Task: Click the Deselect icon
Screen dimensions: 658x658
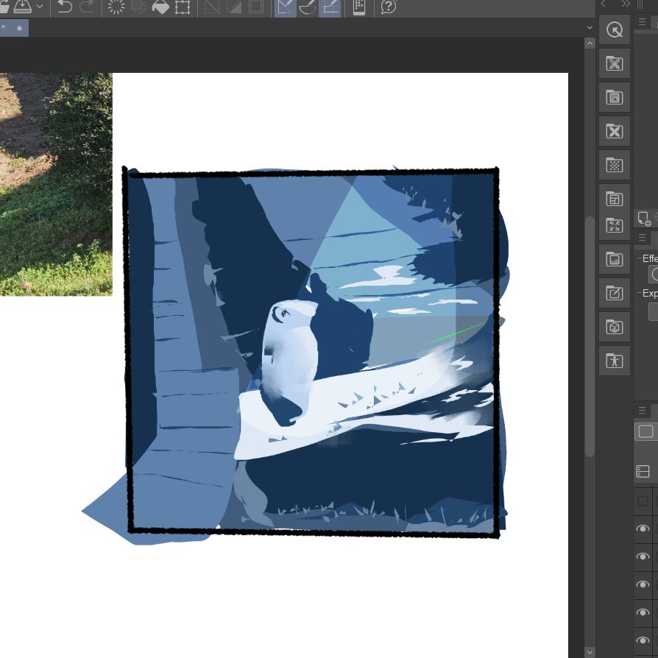Action: [x=212, y=7]
